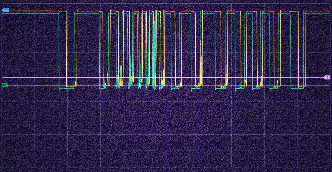Click the top reference line of the yellow channel
The image size is (332, 172).
click(38, 11)
